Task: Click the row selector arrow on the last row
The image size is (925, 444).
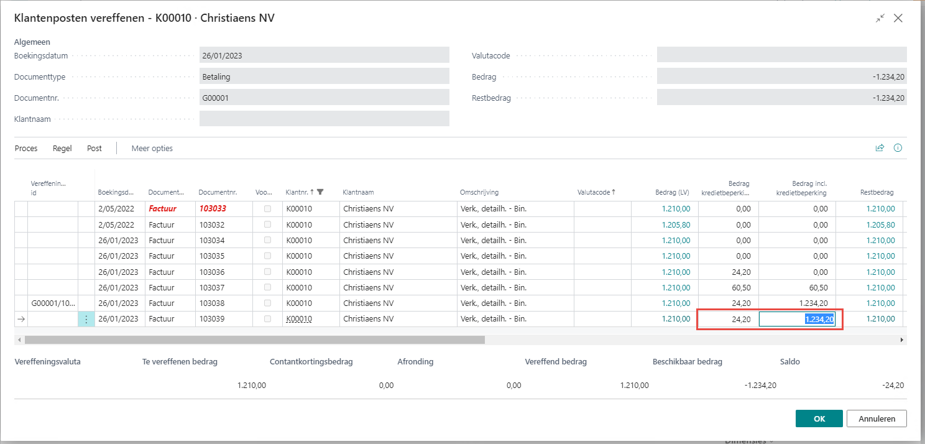Action: tap(21, 319)
